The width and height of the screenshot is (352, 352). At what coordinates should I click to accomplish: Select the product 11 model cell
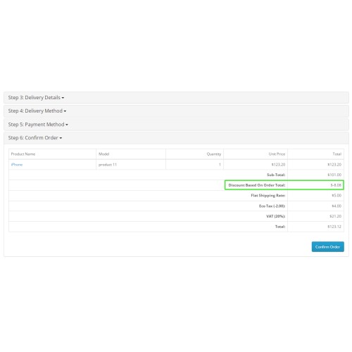coord(108,165)
